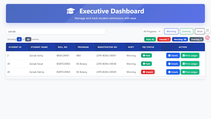Click roll number BBAF22M01
This screenshot has width=211, height=119.
[63, 56]
